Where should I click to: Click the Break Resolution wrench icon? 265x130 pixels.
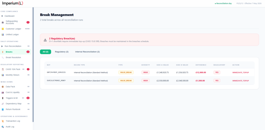click(3, 58)
